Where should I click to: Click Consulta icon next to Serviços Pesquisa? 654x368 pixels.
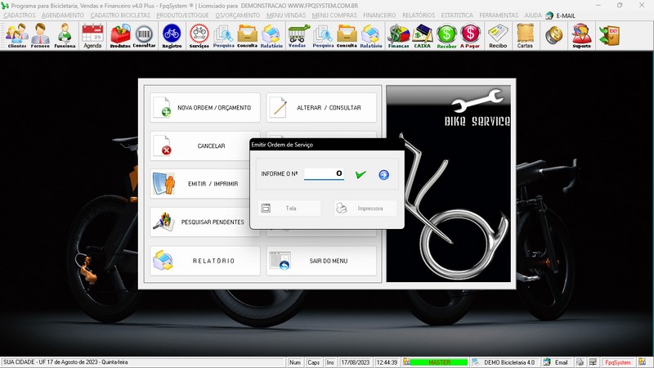(247, 36)
